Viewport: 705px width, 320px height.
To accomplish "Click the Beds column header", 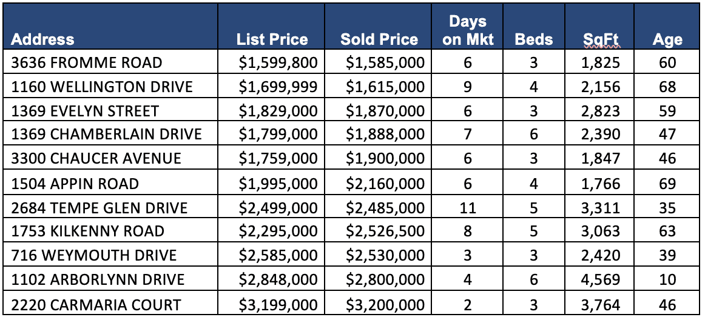I will [534, 40].
